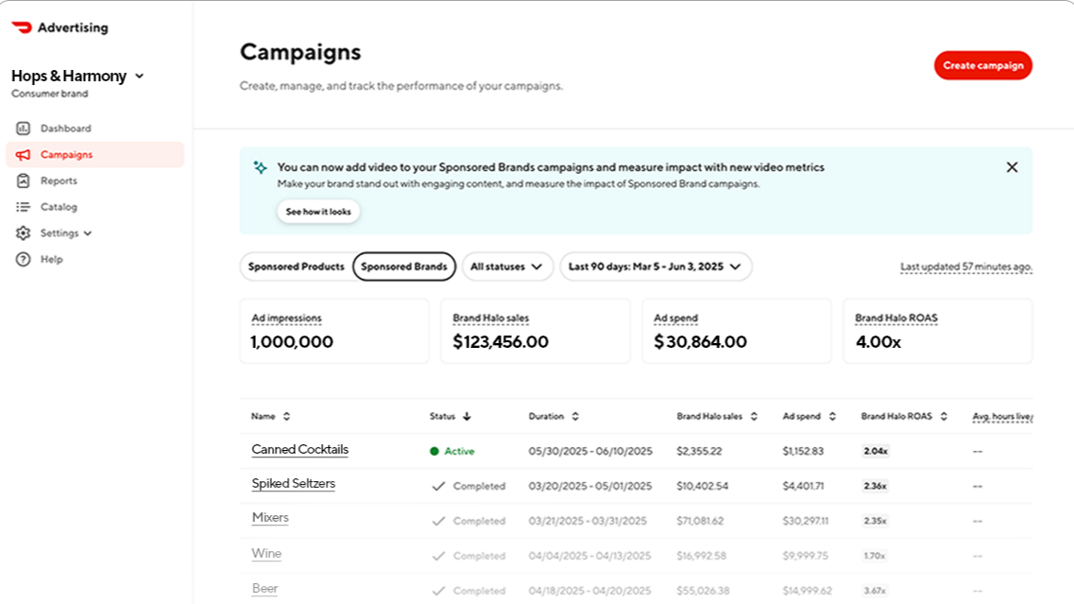Dismiss the video announcement banner
The image size is (1074, 604).
pyautogui.click(x=1012, y=166)
